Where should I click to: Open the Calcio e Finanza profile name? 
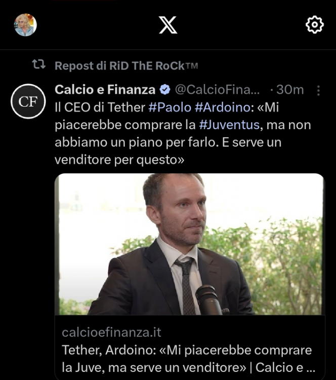[x=105, y=90]
